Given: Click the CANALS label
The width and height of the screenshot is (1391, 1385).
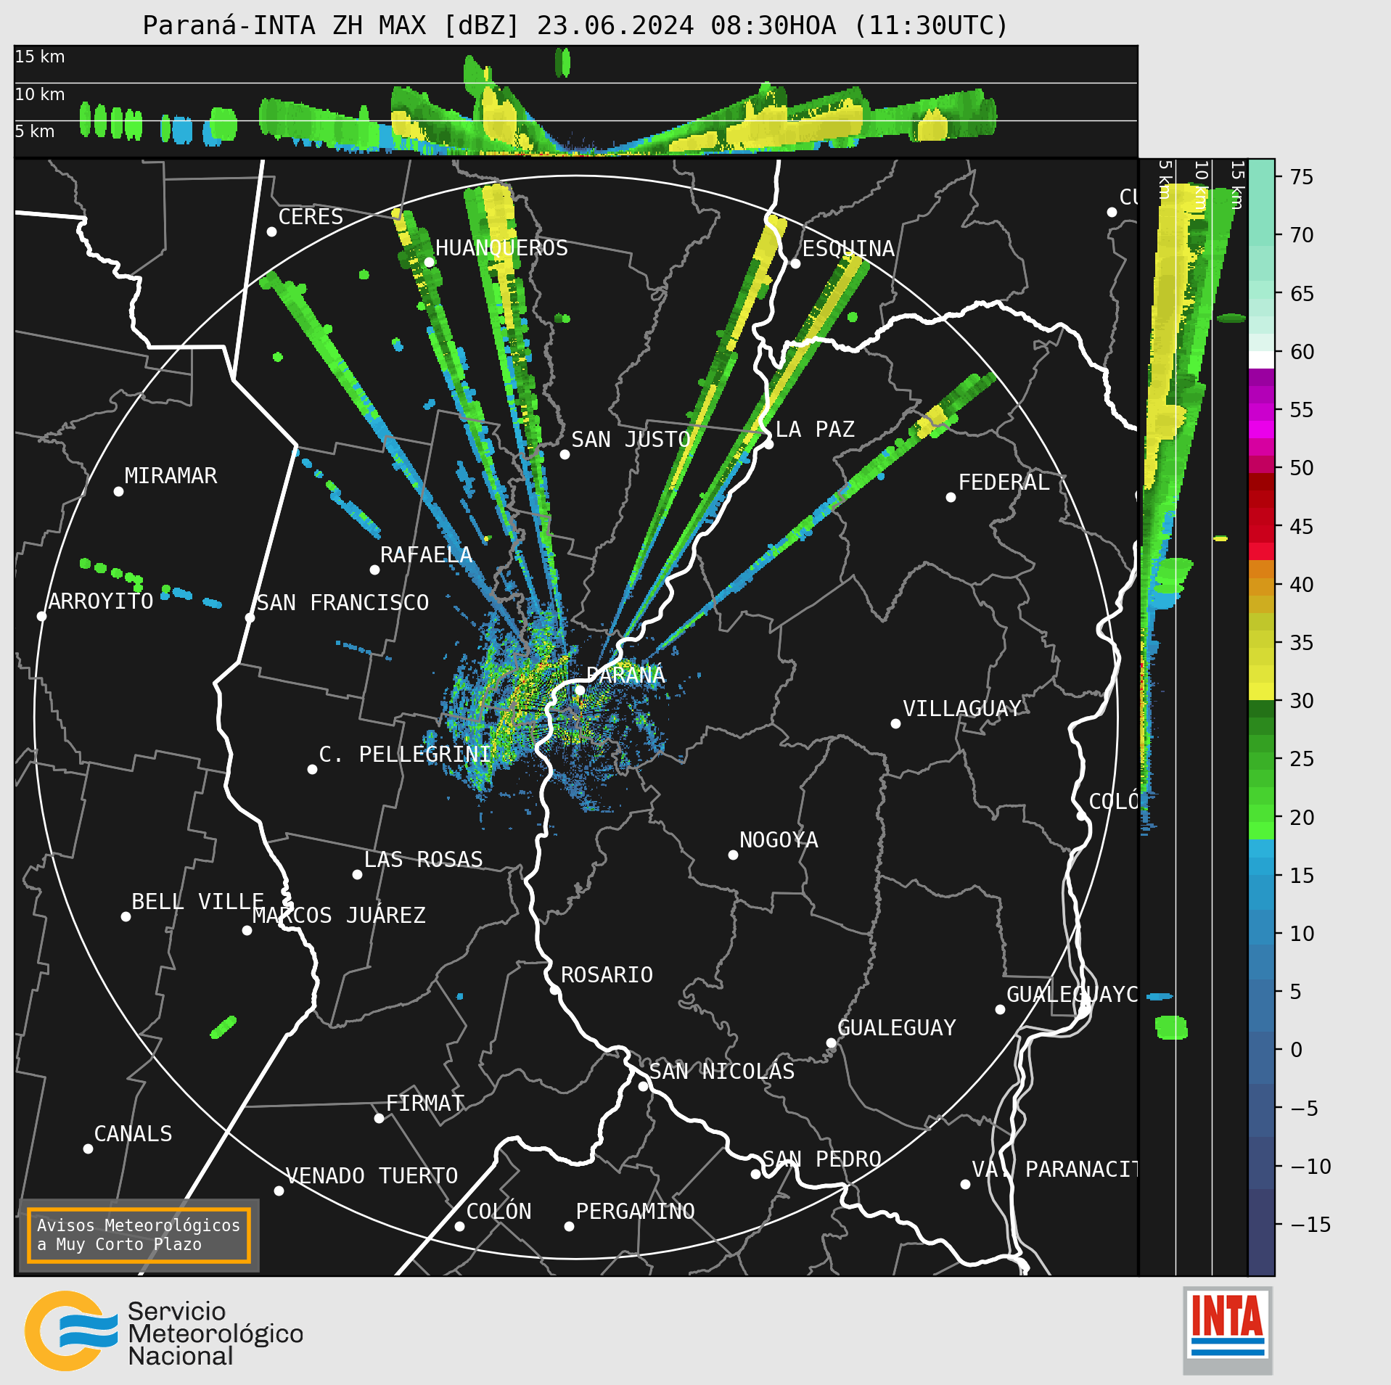Looking at the screenshot, I should 134,1134.
